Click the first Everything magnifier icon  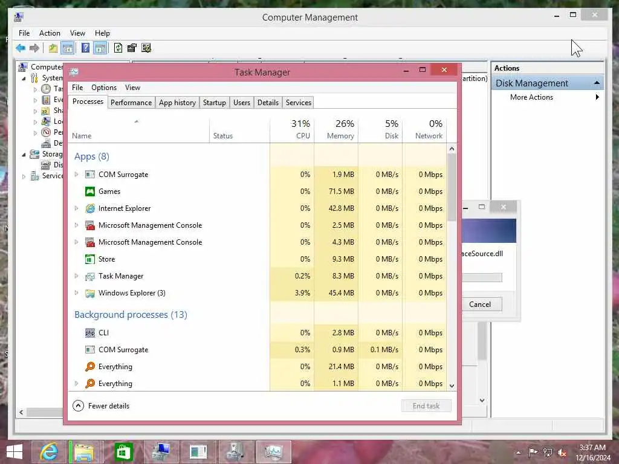(90, 367)
